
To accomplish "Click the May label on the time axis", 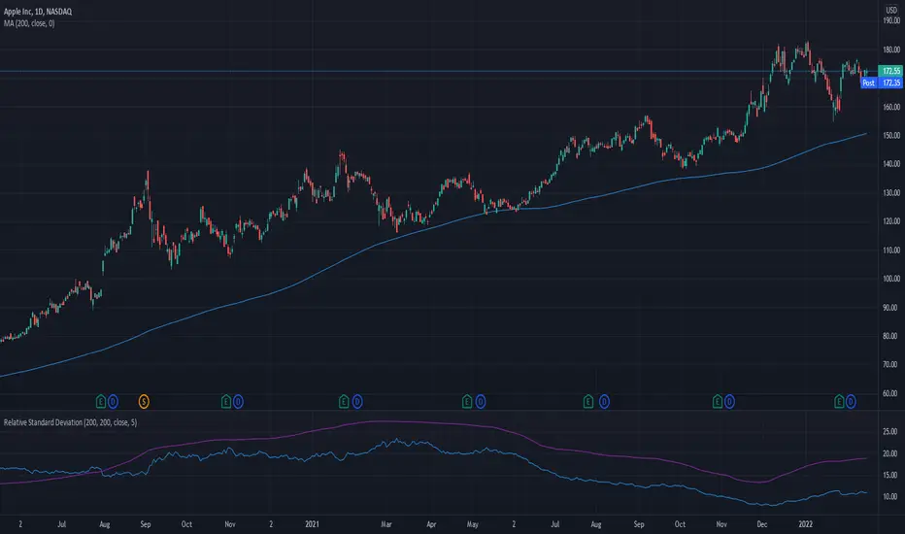I will point(473,524).
